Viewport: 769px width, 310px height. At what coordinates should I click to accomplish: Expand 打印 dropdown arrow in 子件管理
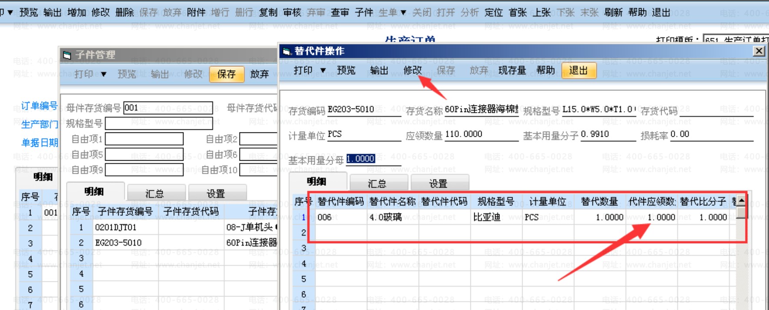[103, 74]
